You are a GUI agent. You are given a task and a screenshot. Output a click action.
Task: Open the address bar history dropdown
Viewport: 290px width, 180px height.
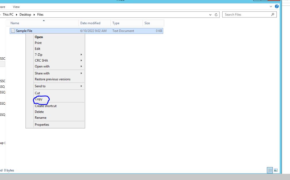point(211,15)
